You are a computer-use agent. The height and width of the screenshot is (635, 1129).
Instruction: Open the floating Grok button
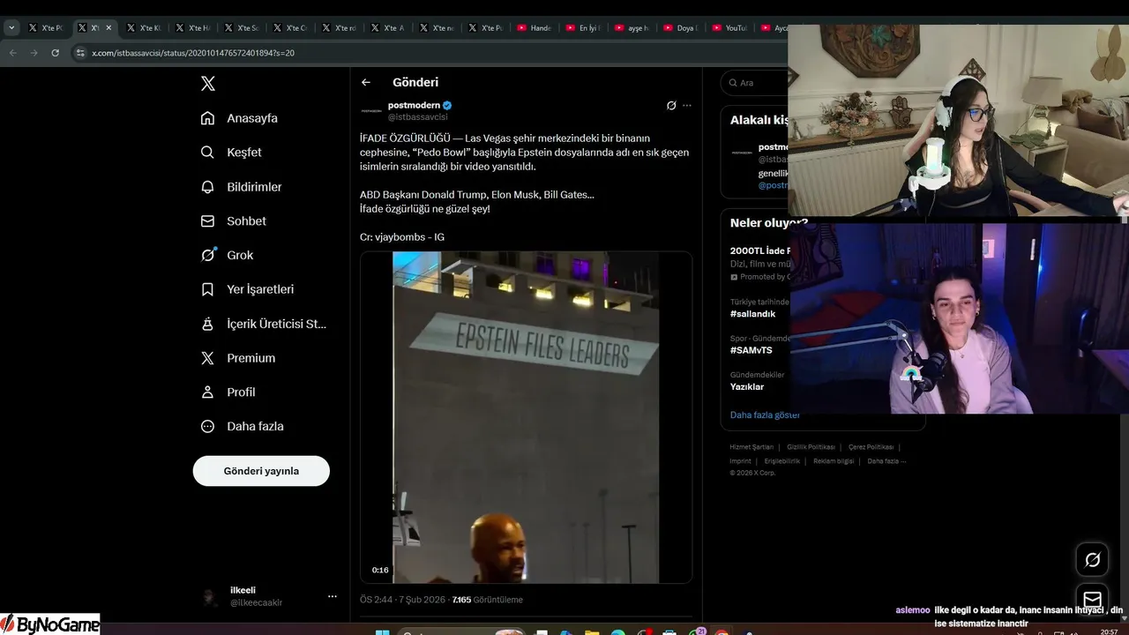(x=1092, y=560)
